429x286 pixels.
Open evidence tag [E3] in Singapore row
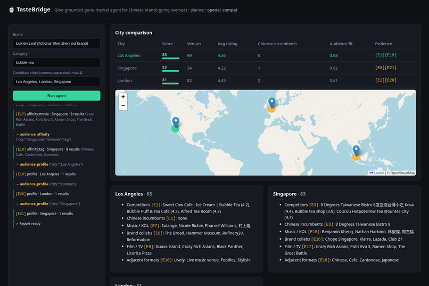point(380,68)
